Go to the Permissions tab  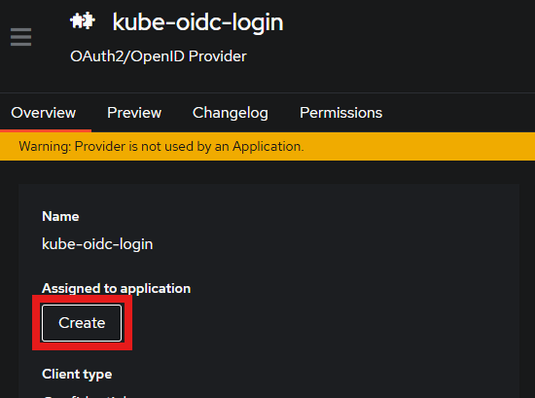coord(340,113)
